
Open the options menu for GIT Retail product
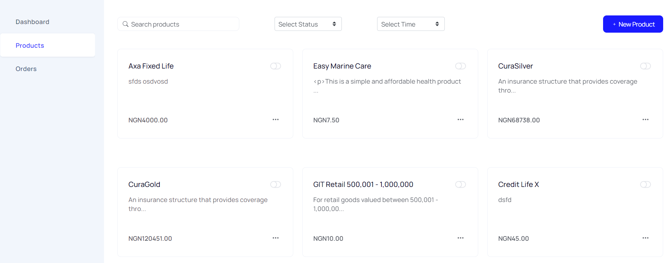click(461, 238)
